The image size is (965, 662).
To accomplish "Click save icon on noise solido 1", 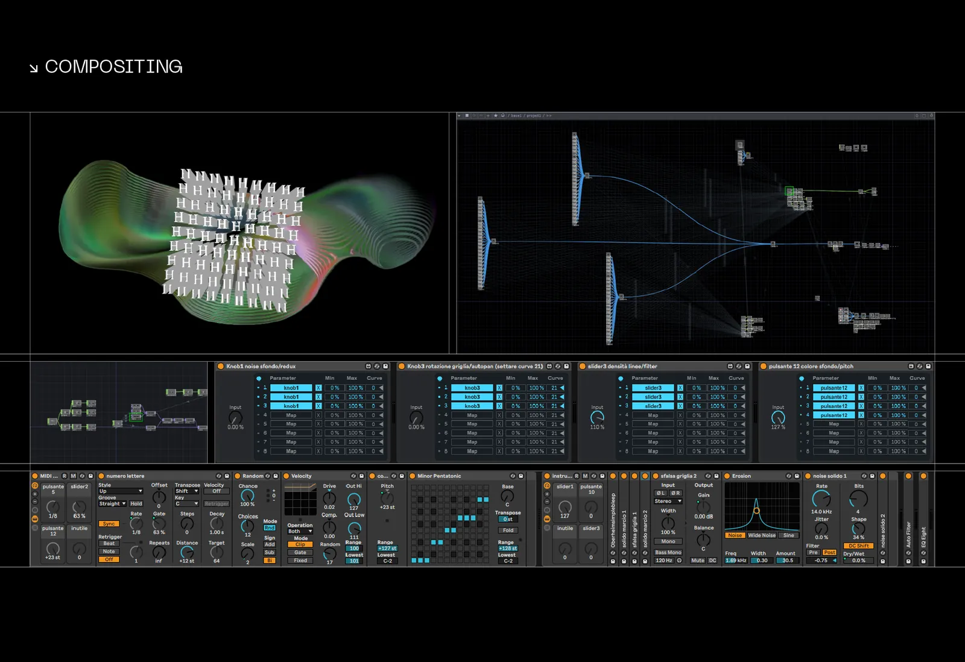I will (x=872, y=476).
